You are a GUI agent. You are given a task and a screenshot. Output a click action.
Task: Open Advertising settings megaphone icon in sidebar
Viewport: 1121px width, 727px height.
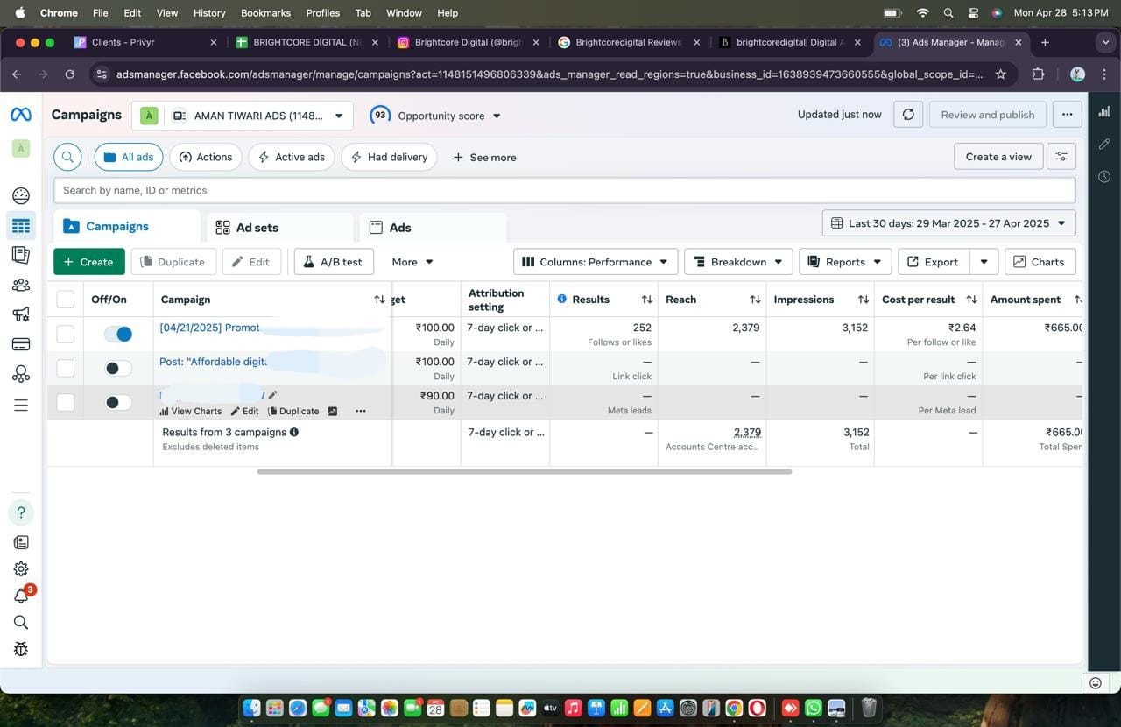coord(21,314)
